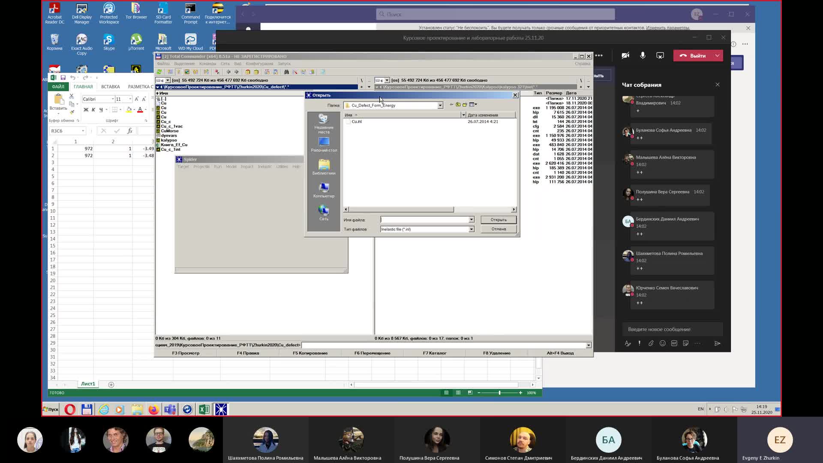Open Files menu in Total Commander
Viewport: 823px width, 463px height.
pos(163,64)
